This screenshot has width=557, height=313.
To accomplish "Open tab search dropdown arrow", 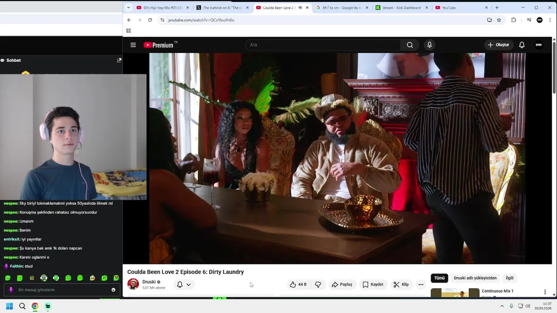I will tap(128, 7).
